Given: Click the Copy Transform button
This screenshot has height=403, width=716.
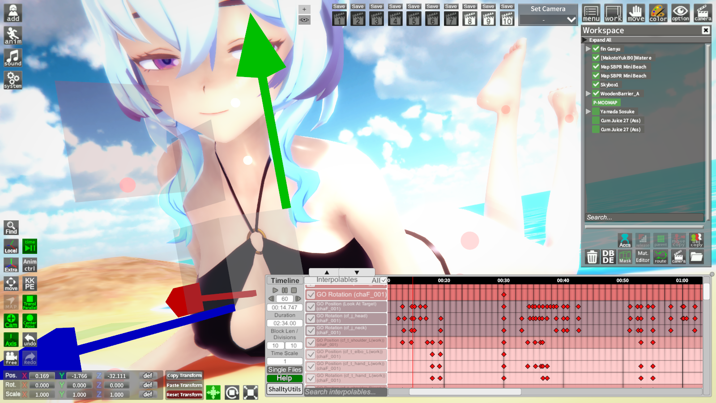Looking at the screenshot, I should tap(184, 376).
